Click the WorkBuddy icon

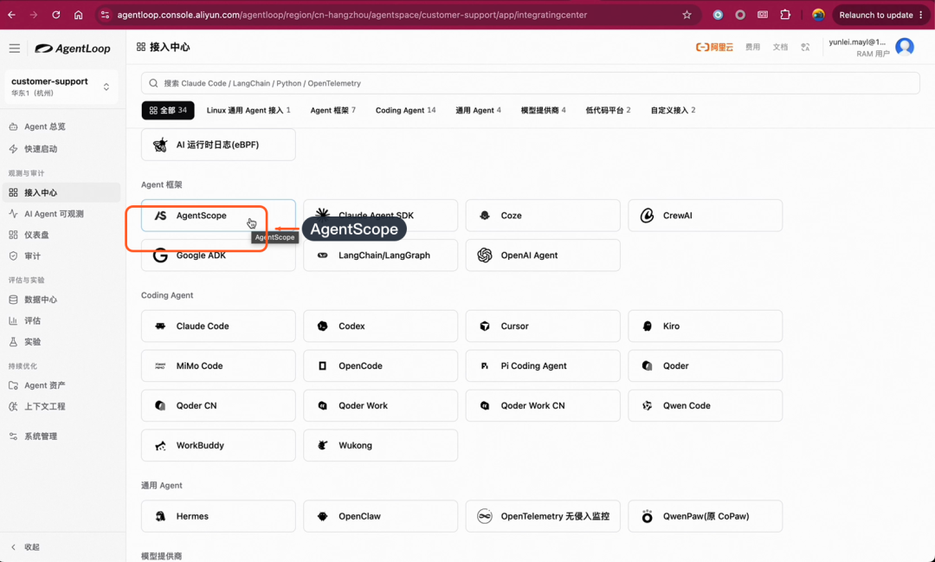pos(160,446)
